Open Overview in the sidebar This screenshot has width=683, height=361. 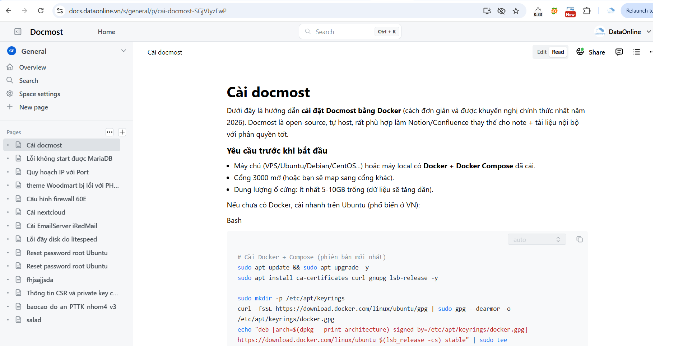32,67
